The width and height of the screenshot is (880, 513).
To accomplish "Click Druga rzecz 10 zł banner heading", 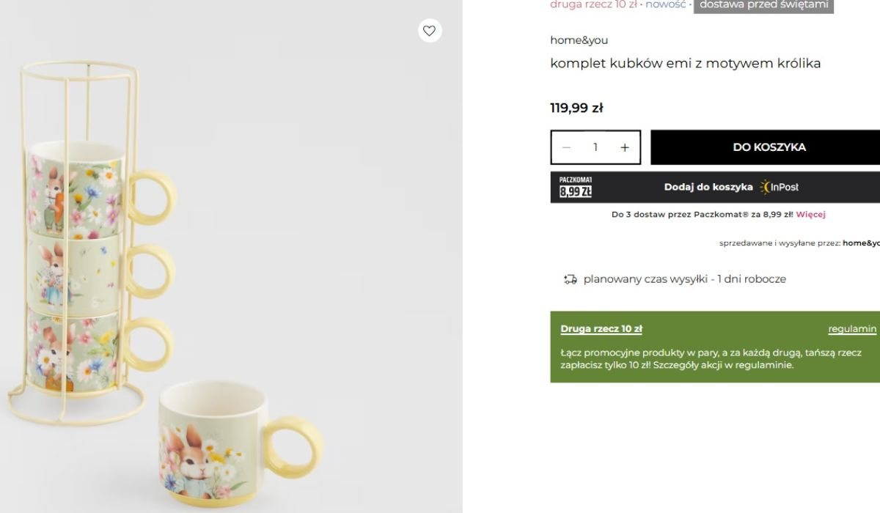I will click(601, 329).
